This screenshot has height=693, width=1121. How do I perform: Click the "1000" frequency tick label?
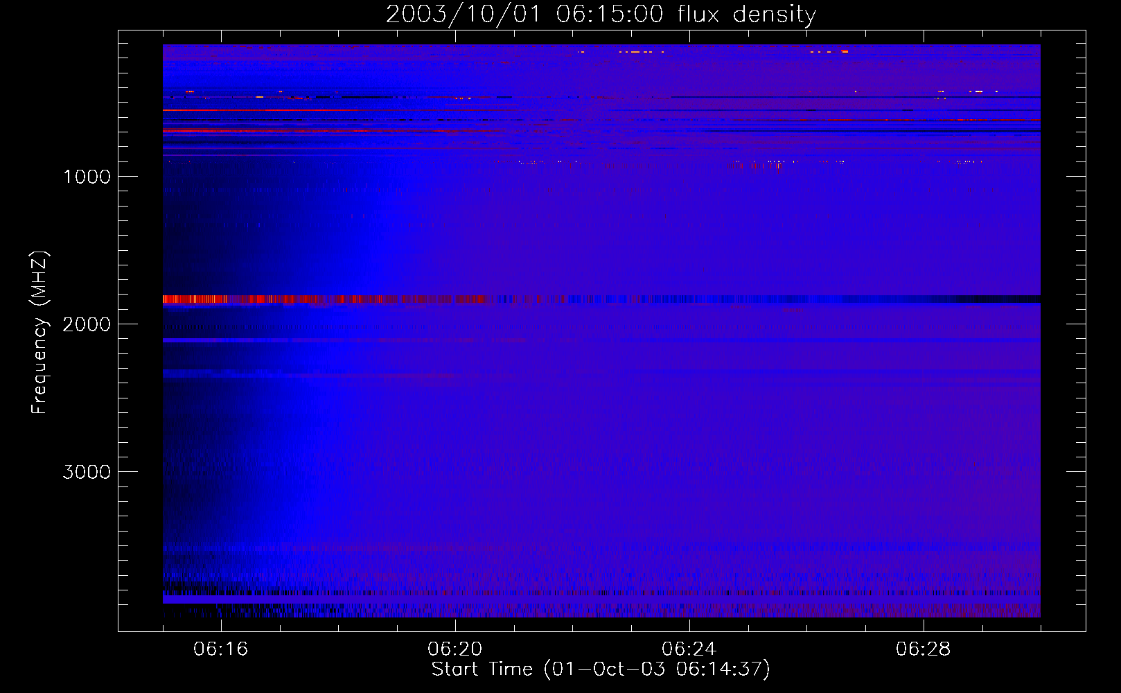point(87,177)
